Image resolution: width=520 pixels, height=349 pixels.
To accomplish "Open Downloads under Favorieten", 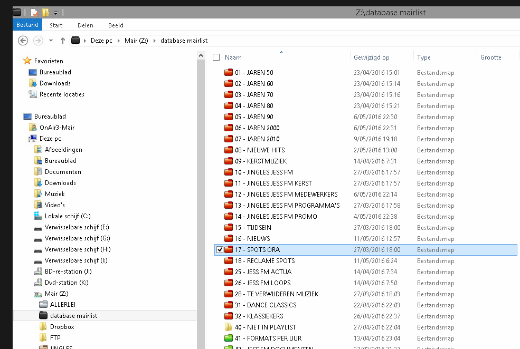I will tap(55, 83).
